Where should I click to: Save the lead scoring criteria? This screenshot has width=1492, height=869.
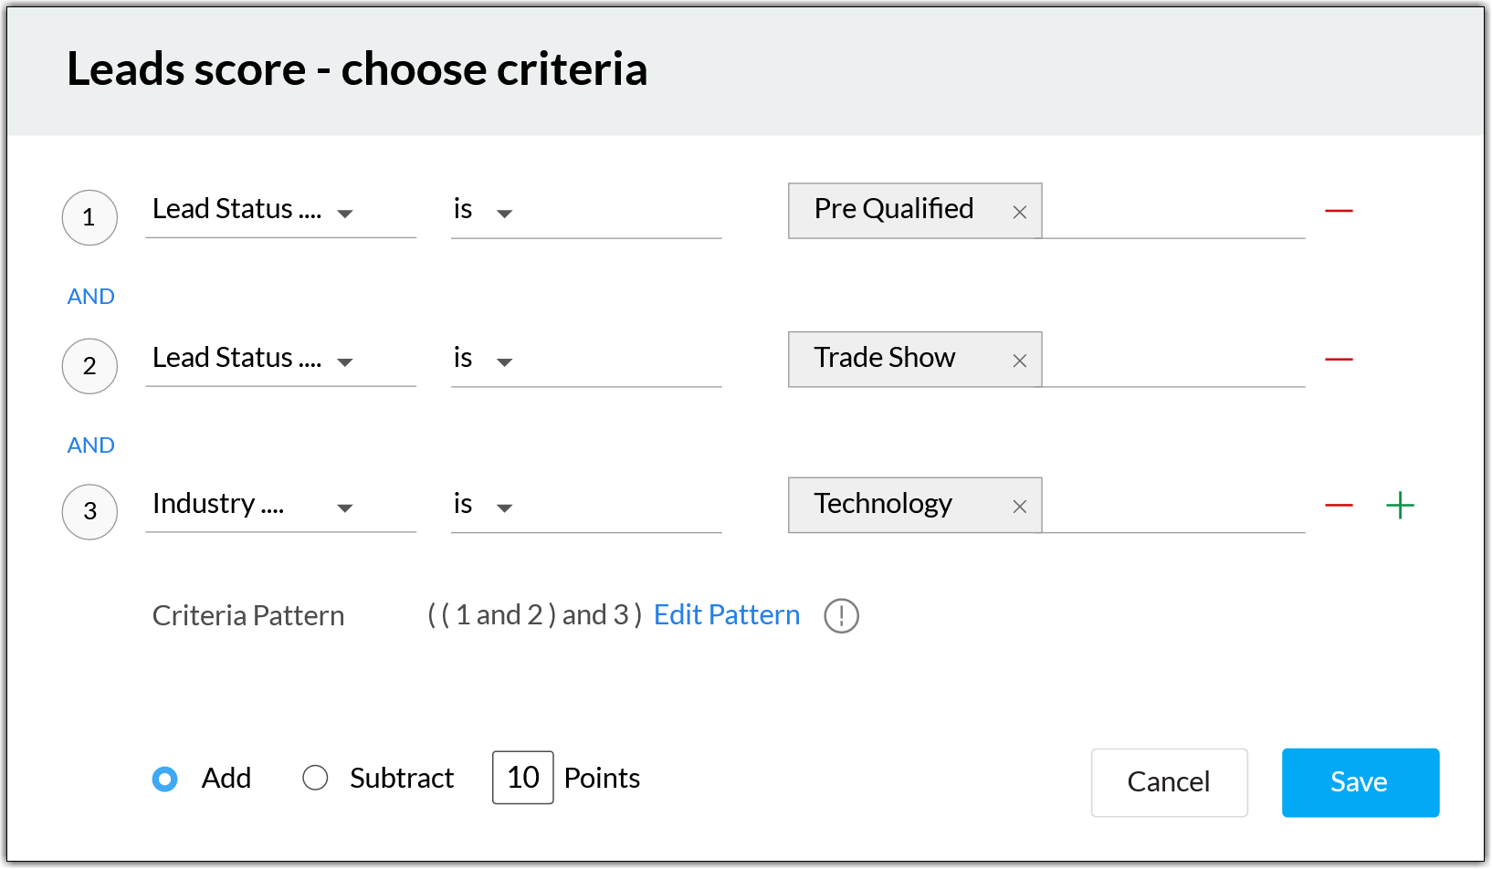[x=1360, y=782]
